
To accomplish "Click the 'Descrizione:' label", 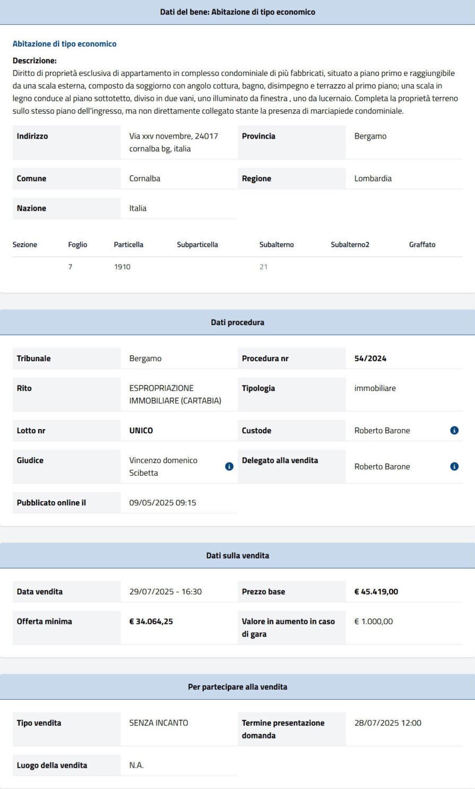I will pos(34,61).
